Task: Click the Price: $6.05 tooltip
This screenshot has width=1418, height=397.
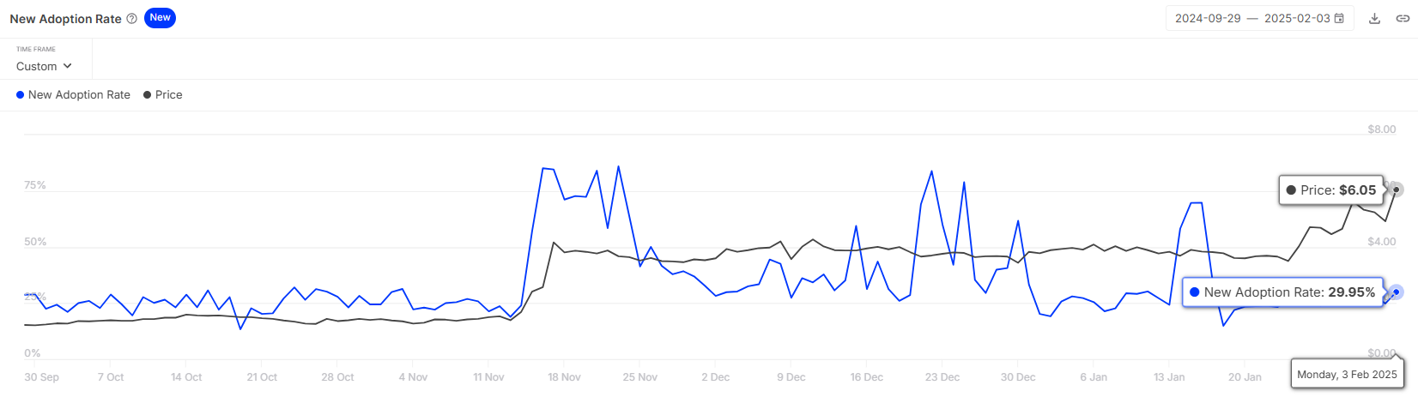Action: point(1330,190)
